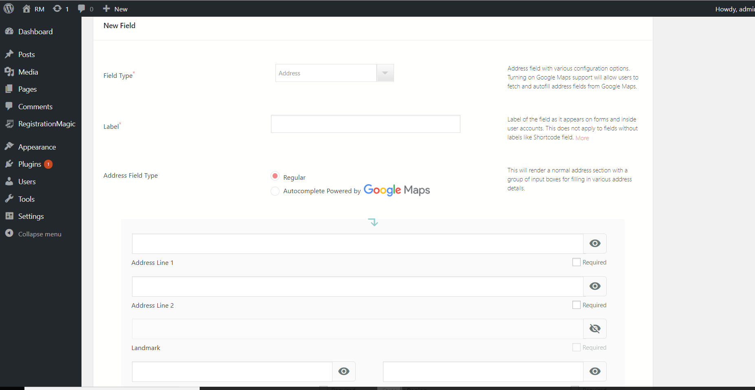755x390 pixels.
Task: Click inside the Label text field
Action: 365,123
